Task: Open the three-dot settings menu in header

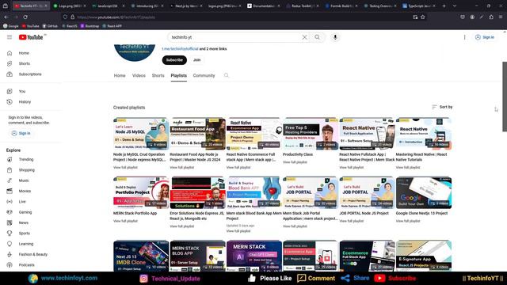Action: click(x=465, y=37)
